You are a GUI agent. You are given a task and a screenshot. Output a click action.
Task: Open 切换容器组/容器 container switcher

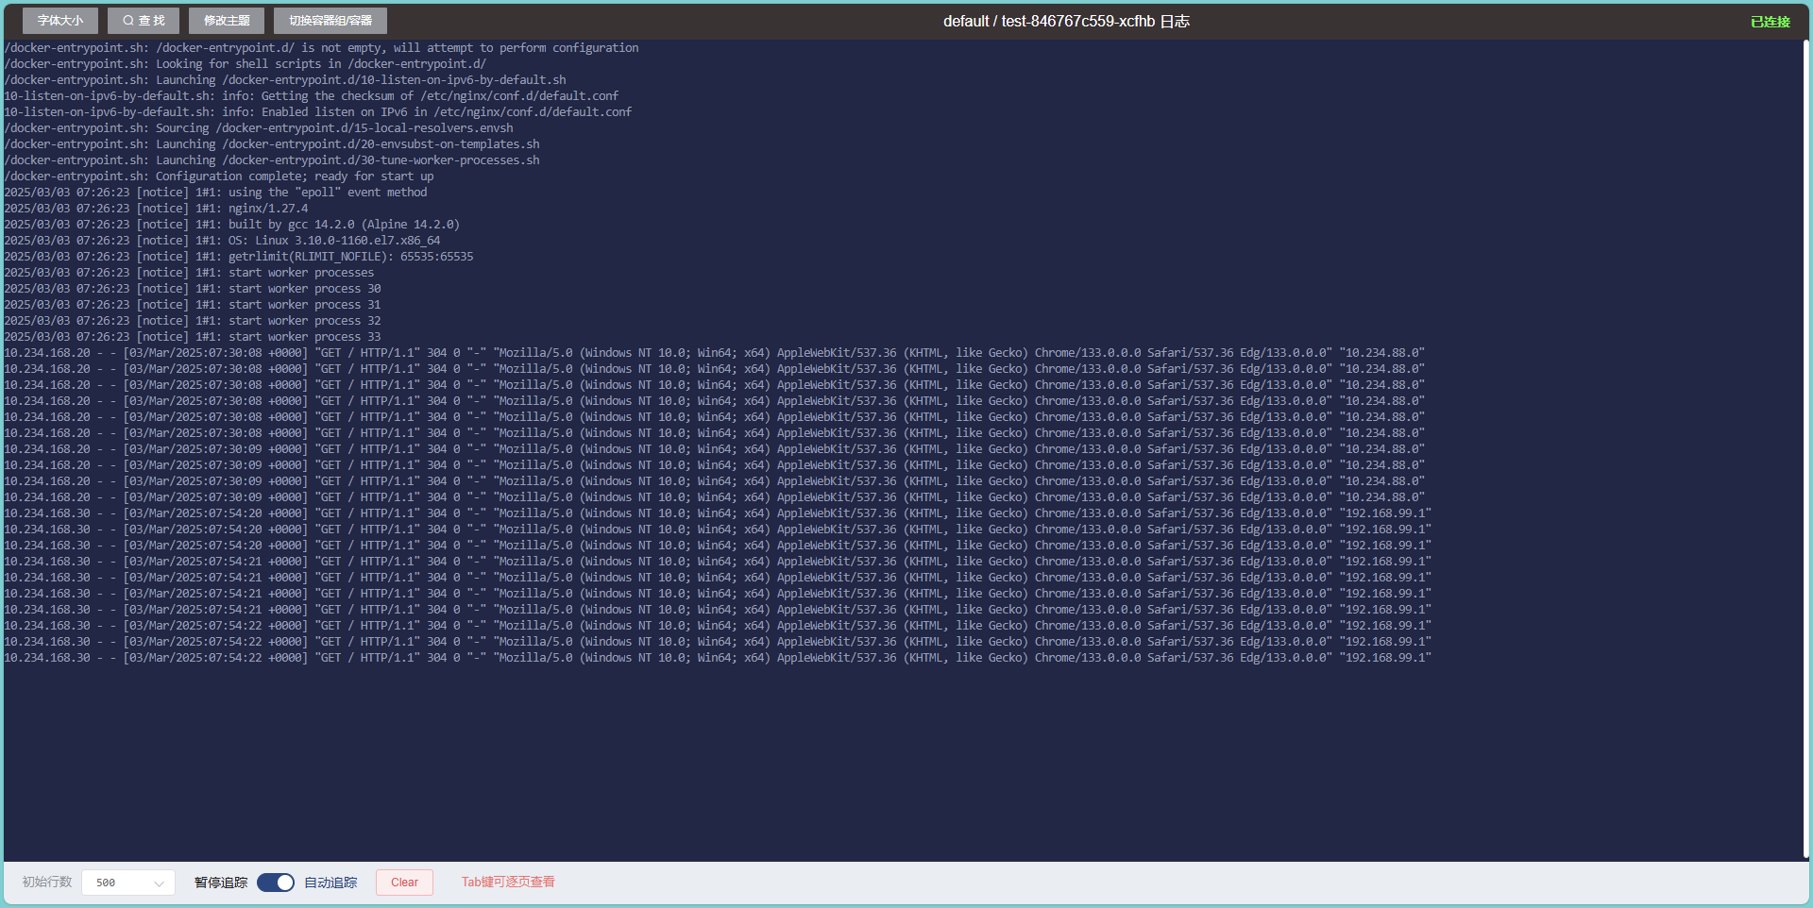click(x=330, y=21)
